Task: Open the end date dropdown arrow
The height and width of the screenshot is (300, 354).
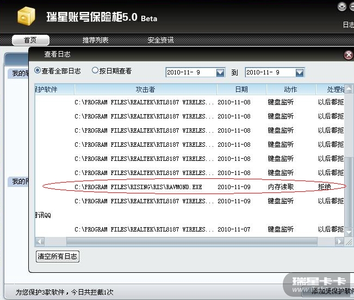Action: pyautogui.click(x=300, y=73)
